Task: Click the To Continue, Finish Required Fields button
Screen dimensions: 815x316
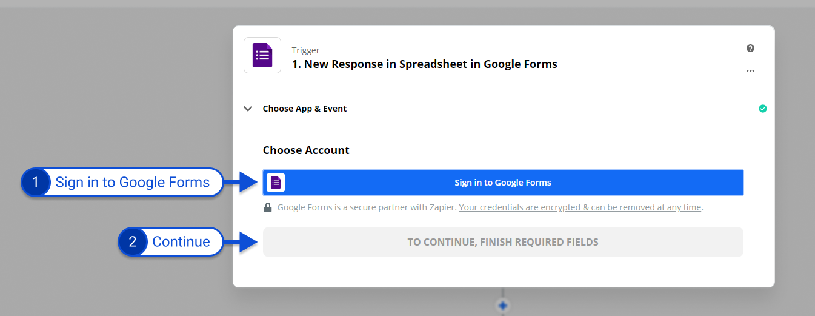Action: pos(502,242)
